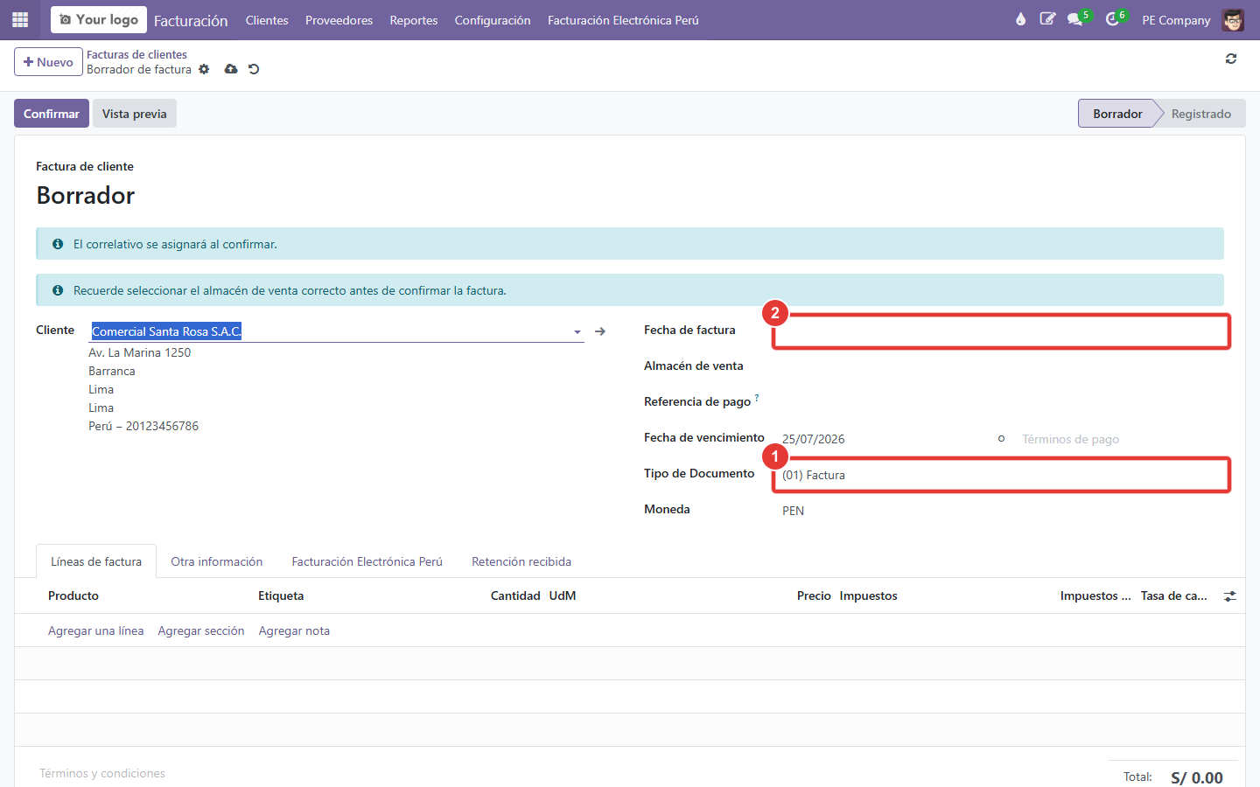Viewport: 1260px width, 787px height.
Task: Save manually with the cloud upload icon
Action: (231, 69)
